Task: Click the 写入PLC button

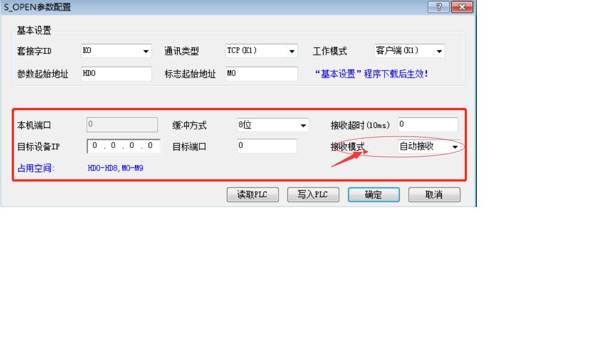Action: point(313,195)
